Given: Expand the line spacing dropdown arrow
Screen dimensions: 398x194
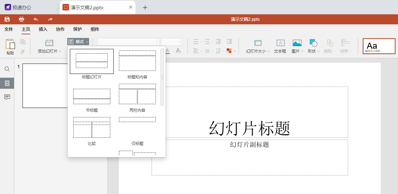Looking at the screenshot, I should click(x=224, y=51).
